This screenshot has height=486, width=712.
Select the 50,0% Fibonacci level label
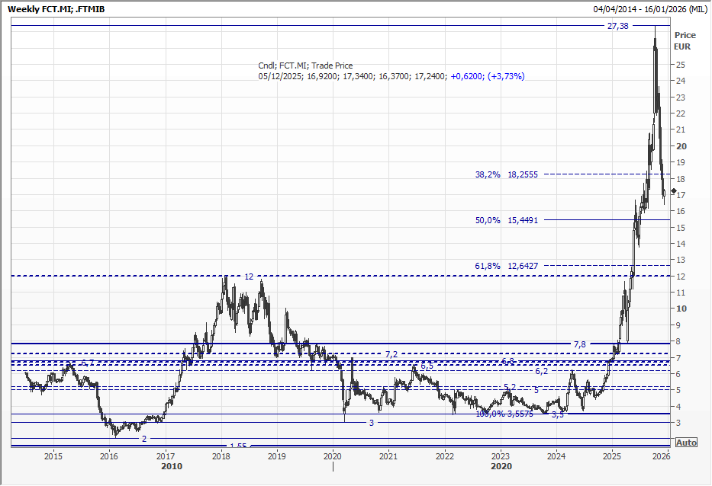(x=488, y=220)
